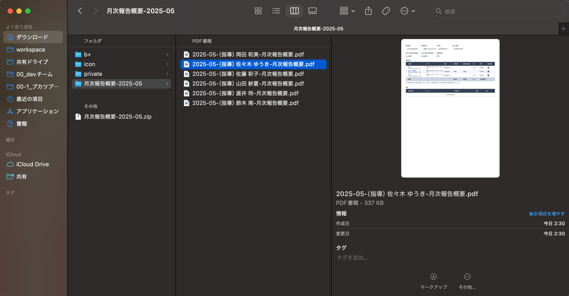This screenshot has height=296, width=569.
Task: Switch to gallery view
Action: [x=312, y=11]
